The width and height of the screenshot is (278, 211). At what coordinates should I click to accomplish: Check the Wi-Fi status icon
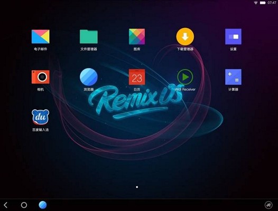[x=256, y=3]
